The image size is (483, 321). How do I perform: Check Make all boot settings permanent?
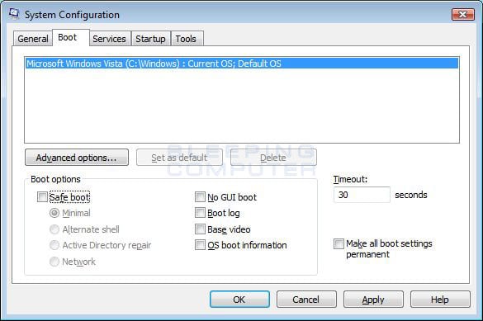[339, 243]
